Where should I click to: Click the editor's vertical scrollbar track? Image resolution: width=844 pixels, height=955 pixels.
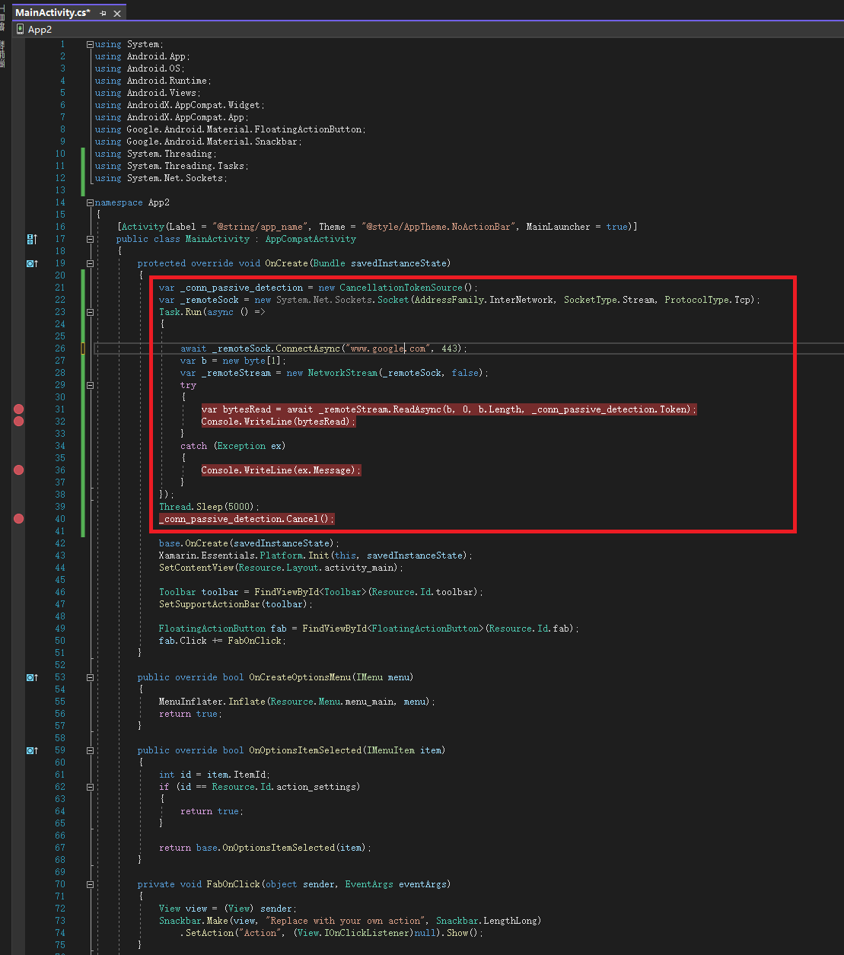coord(839,457)
